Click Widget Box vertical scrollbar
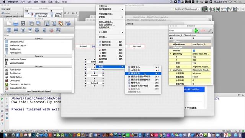The height and width of the screenshot is (138, 245). click(73, 44)
